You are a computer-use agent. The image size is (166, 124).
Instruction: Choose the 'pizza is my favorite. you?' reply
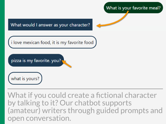point(36,60)
